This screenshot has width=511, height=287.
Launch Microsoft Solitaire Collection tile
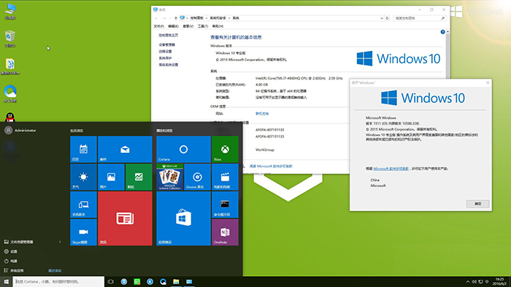pyautogui.click(x=169, y=177)
